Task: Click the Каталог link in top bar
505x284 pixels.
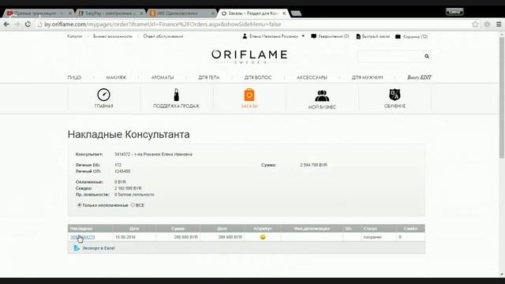Action: pos(75,36)
